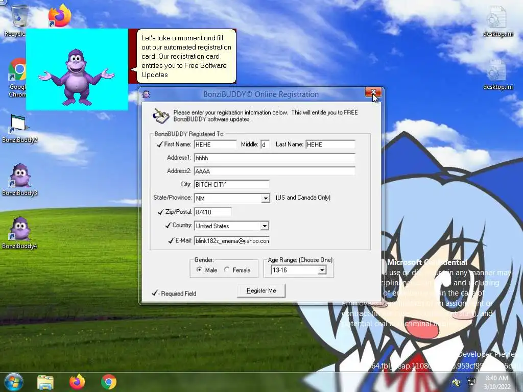The image size is (523, 392).
Task: Open the taskbar clock showing 8:40 AM
Action: (497, 382)
